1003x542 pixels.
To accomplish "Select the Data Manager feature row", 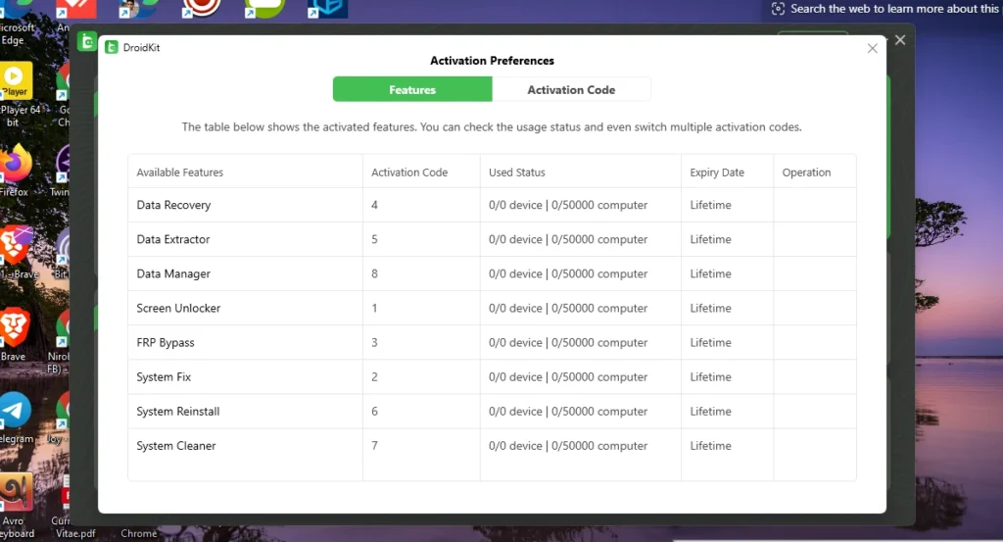I will (492, 273).
